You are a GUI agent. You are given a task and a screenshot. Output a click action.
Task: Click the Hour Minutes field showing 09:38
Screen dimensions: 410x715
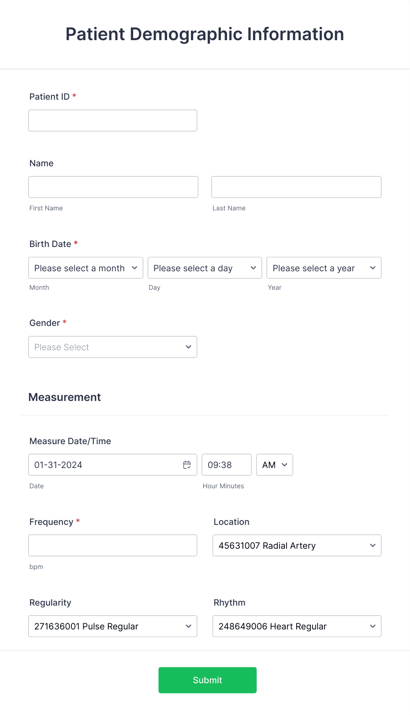pyautogui.click(x=226, y=464)
